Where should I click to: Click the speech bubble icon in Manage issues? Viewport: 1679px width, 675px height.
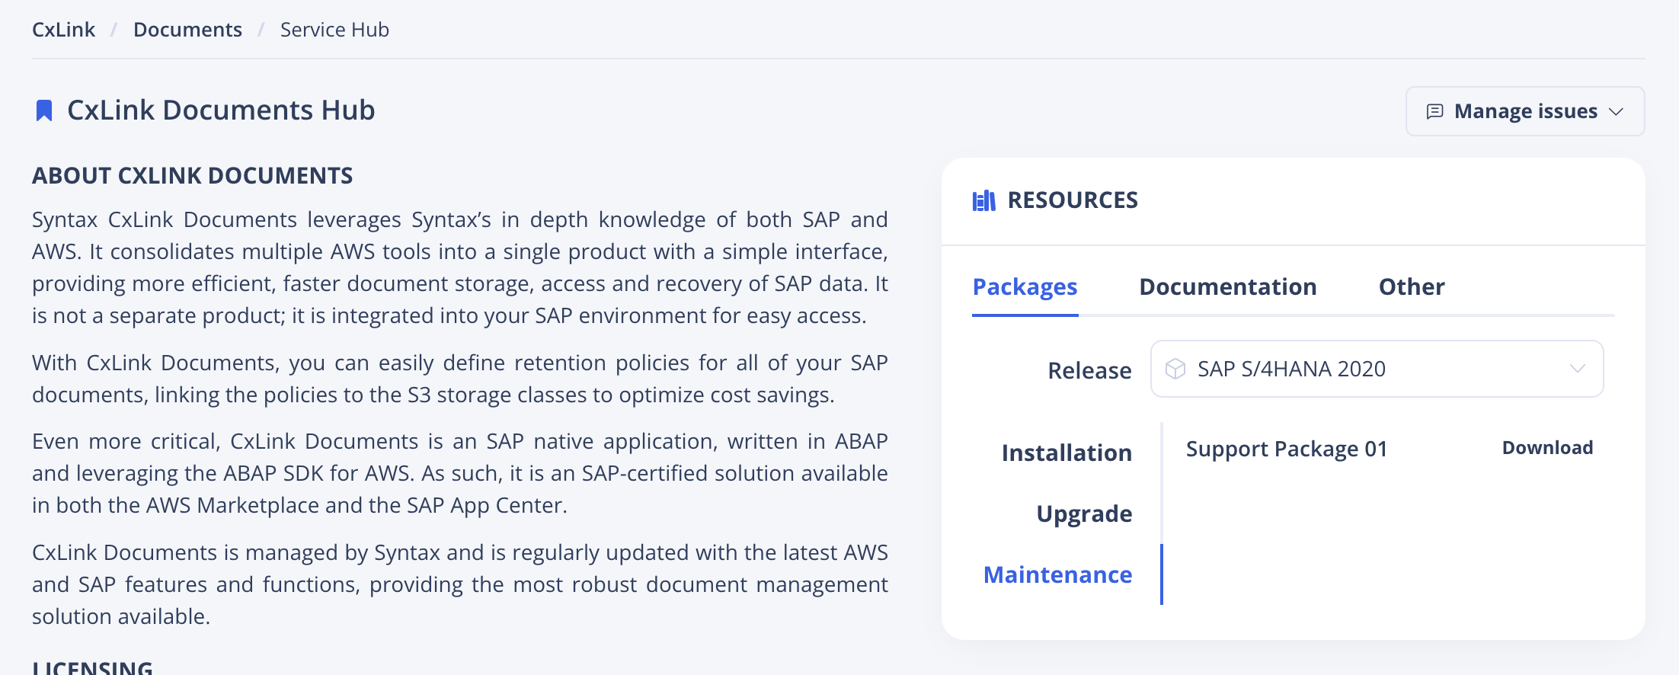1434,112
